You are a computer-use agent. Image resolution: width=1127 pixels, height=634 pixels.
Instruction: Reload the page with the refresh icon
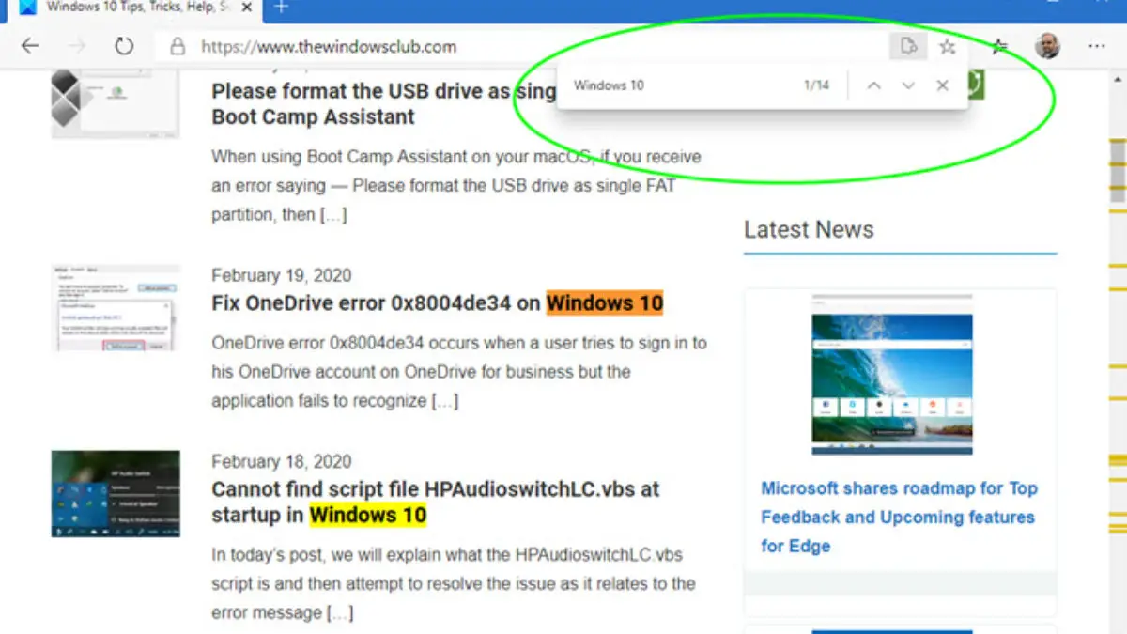click(x=123, y=46)
